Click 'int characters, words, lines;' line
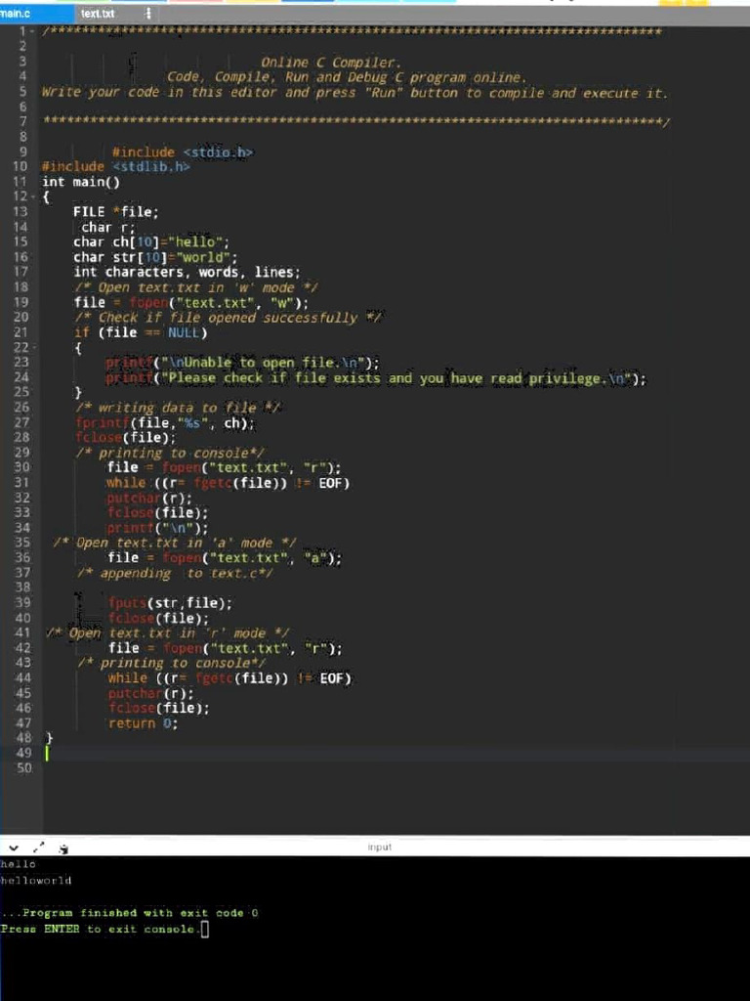750x1001 pixels. [x=187, y=272]
